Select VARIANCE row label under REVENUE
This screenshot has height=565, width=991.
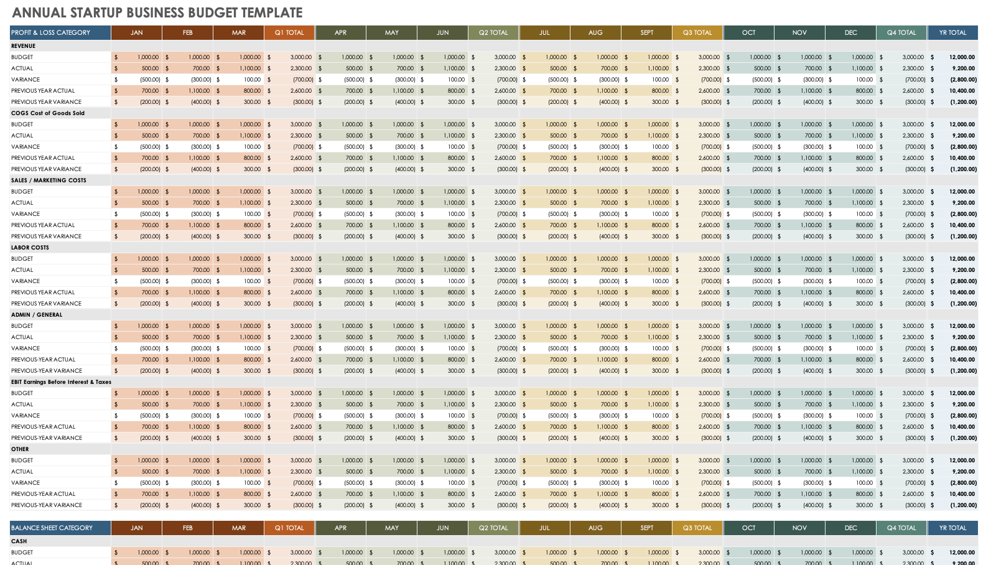click(26, 80)
